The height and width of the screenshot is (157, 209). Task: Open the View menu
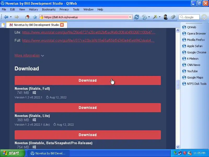pyautogui.click(x=22, y=9)
